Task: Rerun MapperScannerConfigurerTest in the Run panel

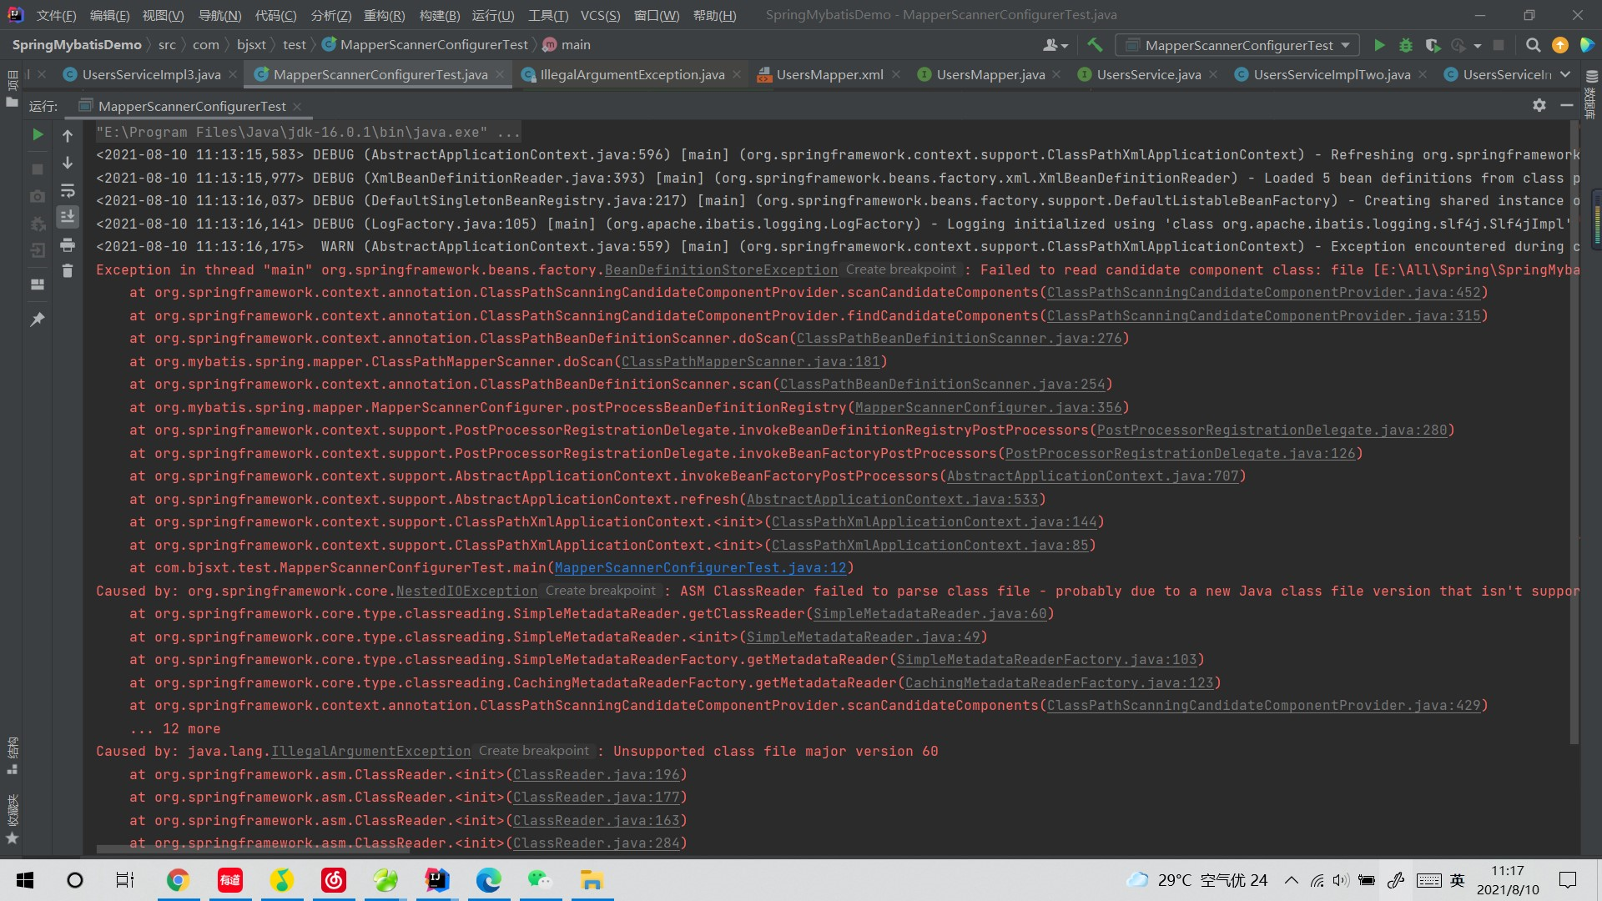Action: click(x=38, y=134)
